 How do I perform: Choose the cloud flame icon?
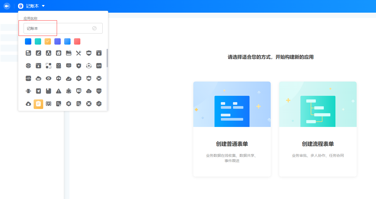coord(28,104)
